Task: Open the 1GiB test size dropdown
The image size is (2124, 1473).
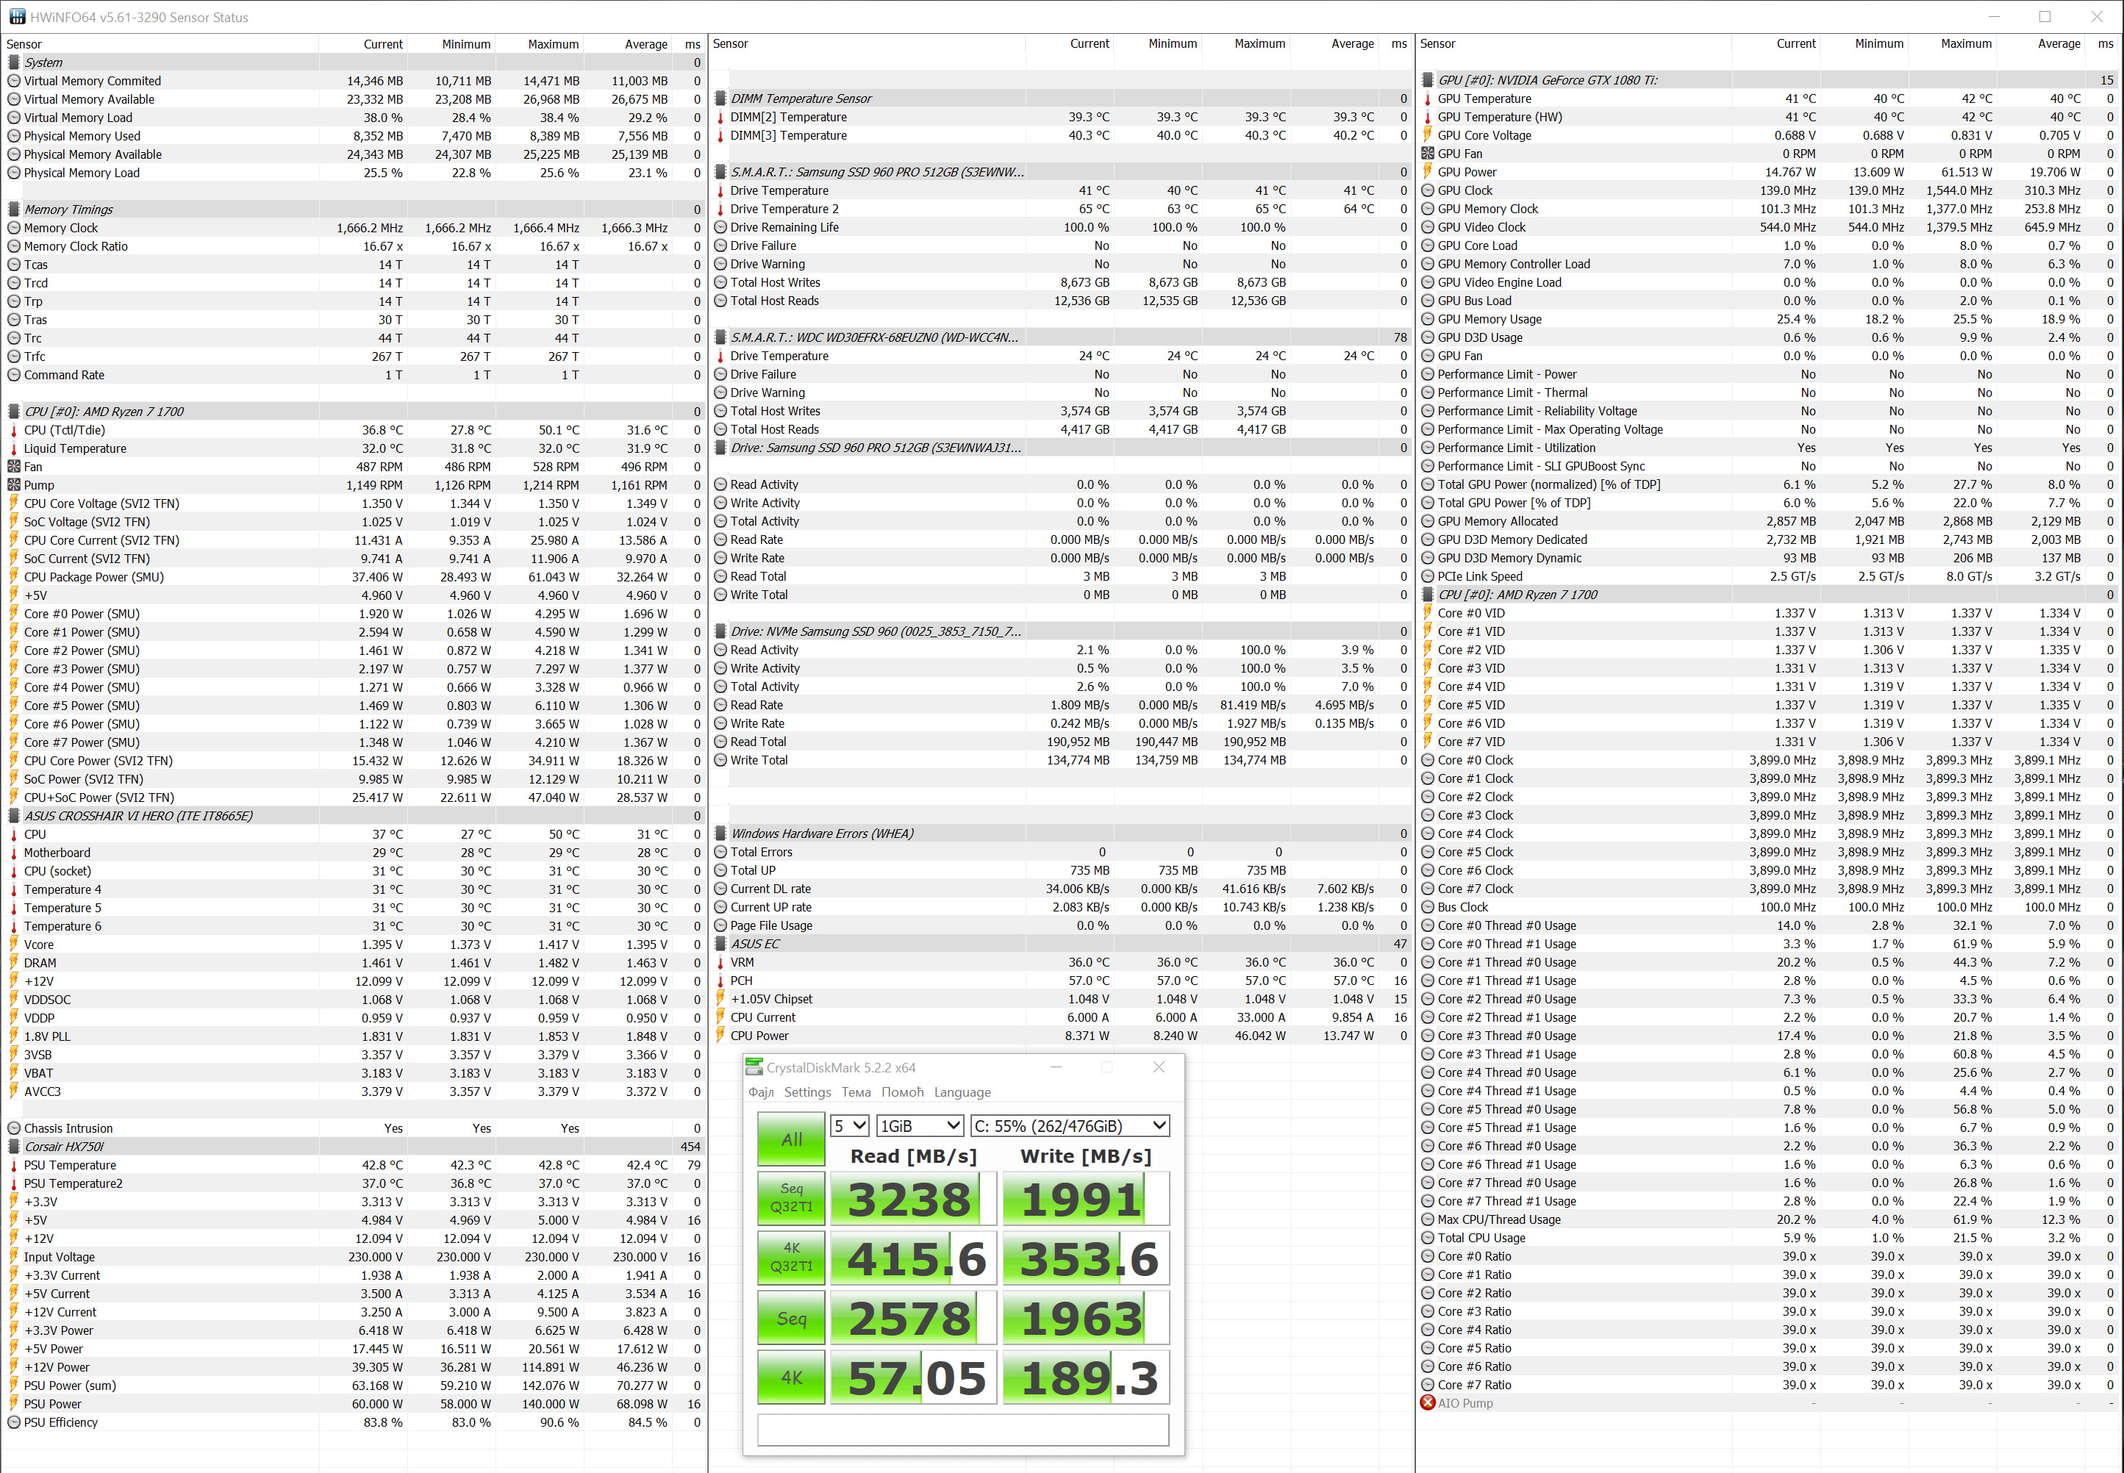Action: pyautogui.click(x=920, y=1126)
